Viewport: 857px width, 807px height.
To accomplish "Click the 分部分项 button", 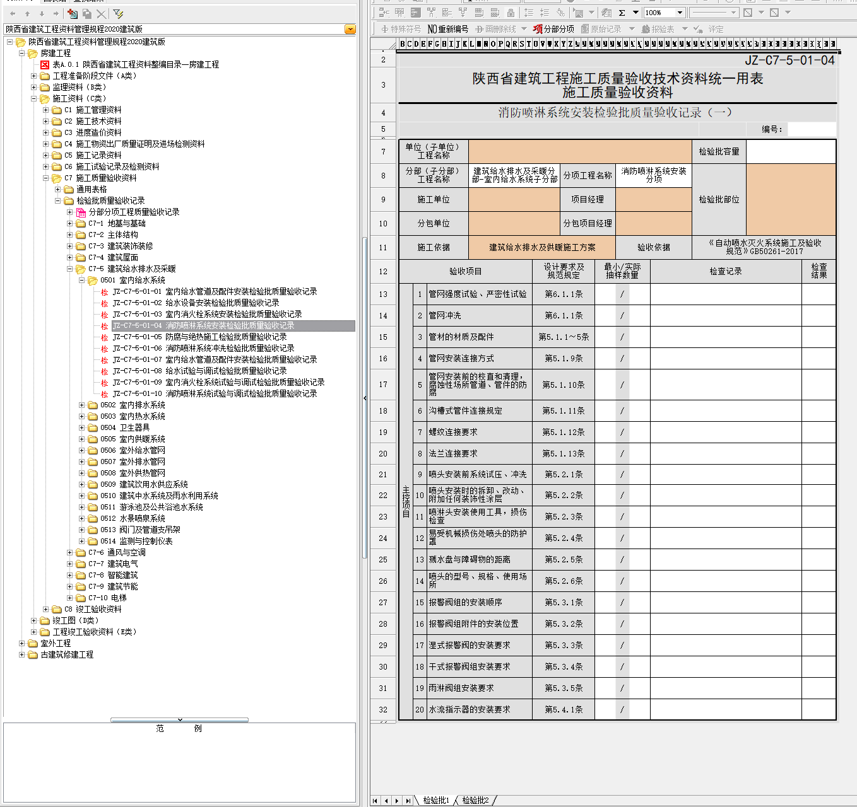I will click(x=553, y=29).
